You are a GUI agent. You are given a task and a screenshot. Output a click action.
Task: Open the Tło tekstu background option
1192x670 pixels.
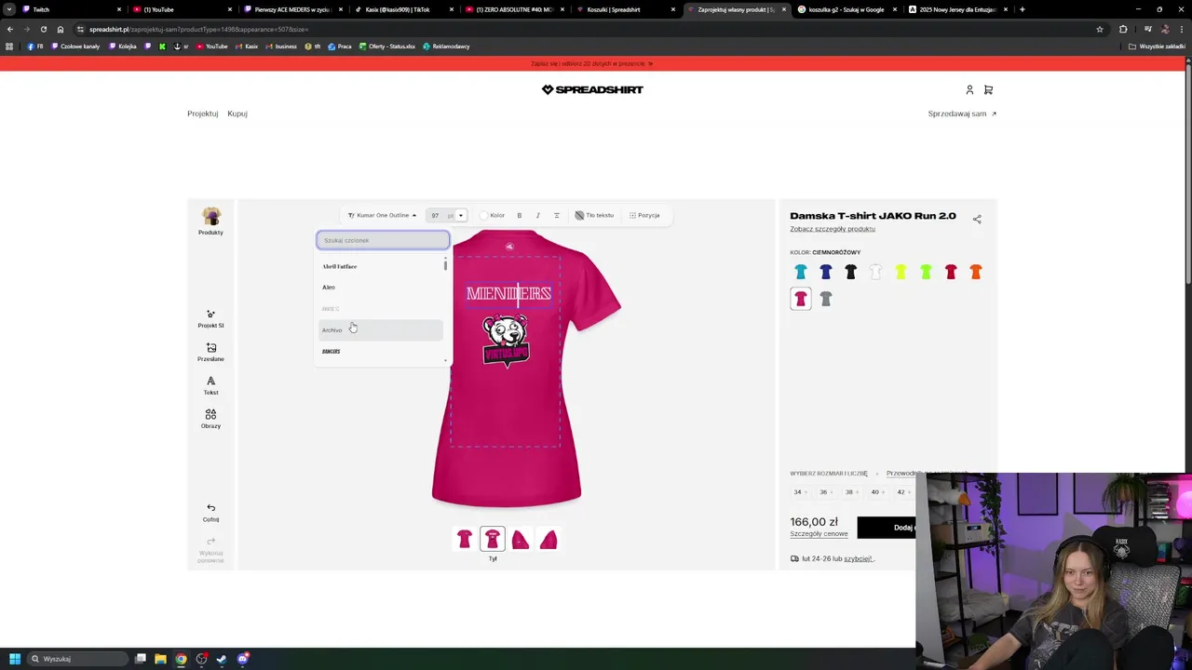(x=594, y=215)
